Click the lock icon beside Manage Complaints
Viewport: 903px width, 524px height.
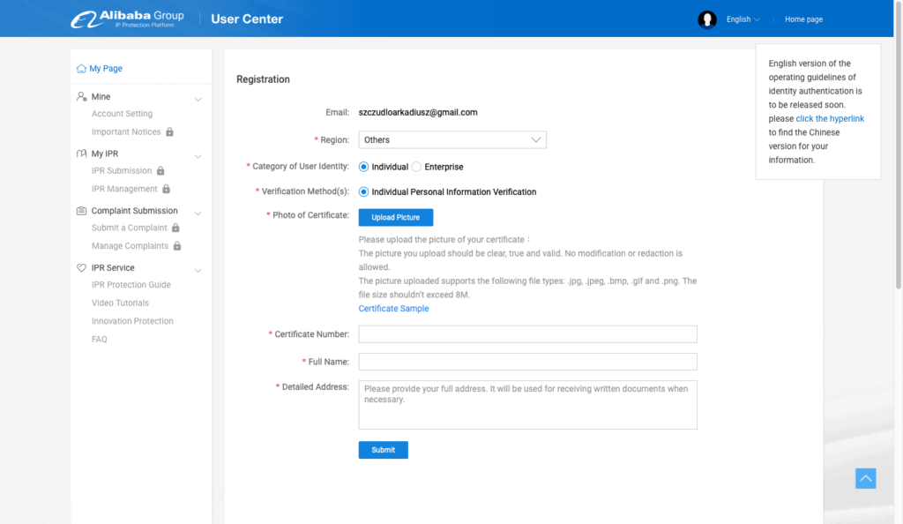pos(177,246)
